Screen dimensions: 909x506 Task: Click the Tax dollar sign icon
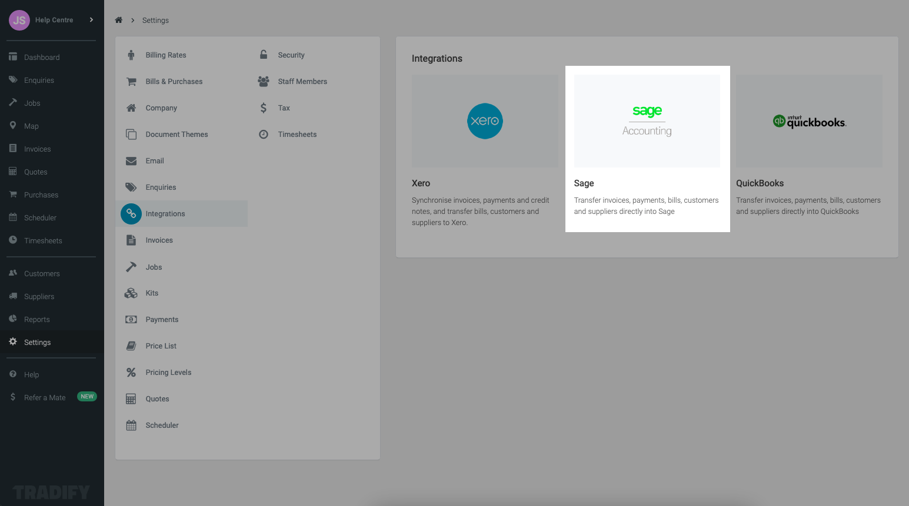pyautogui.click(x=264, y=108)
